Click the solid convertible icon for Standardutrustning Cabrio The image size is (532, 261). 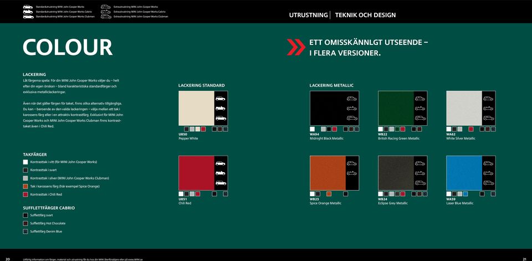pyautogui.click(x=28, y=12)
